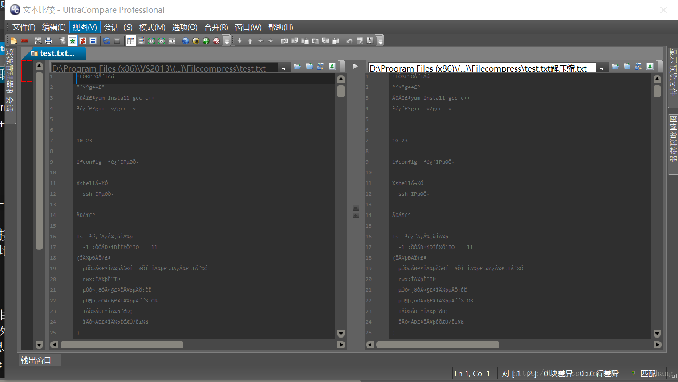Go to next difference (down arrow)
This screenshot has height=382, width=678.
240,41
